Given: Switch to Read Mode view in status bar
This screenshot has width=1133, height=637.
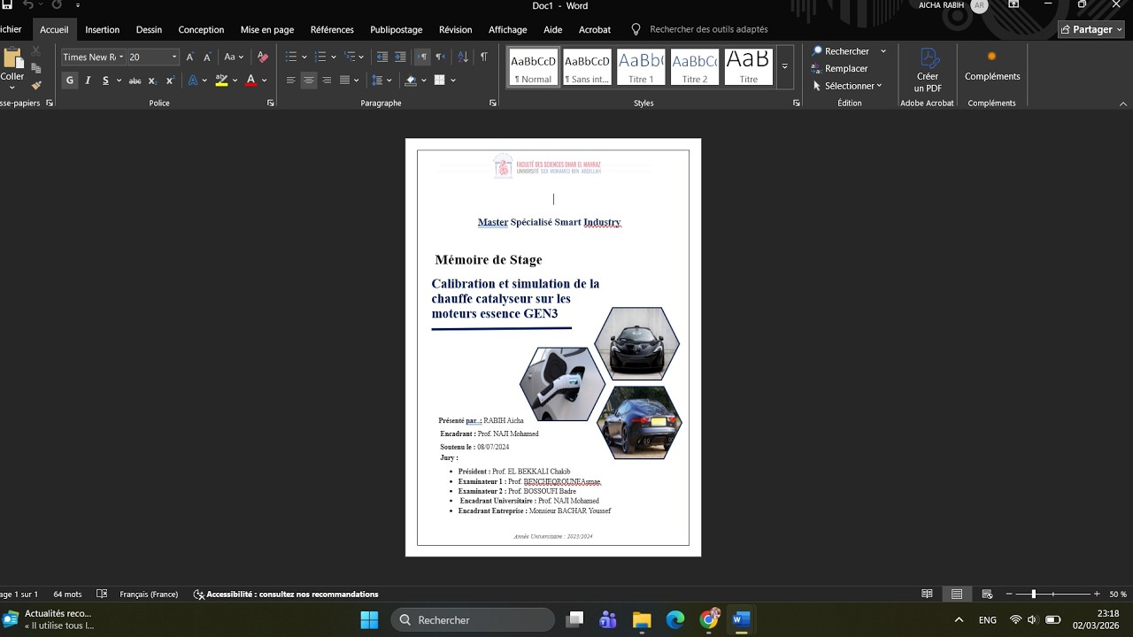Looking at the screenshot, I should [x=927, y=594].
